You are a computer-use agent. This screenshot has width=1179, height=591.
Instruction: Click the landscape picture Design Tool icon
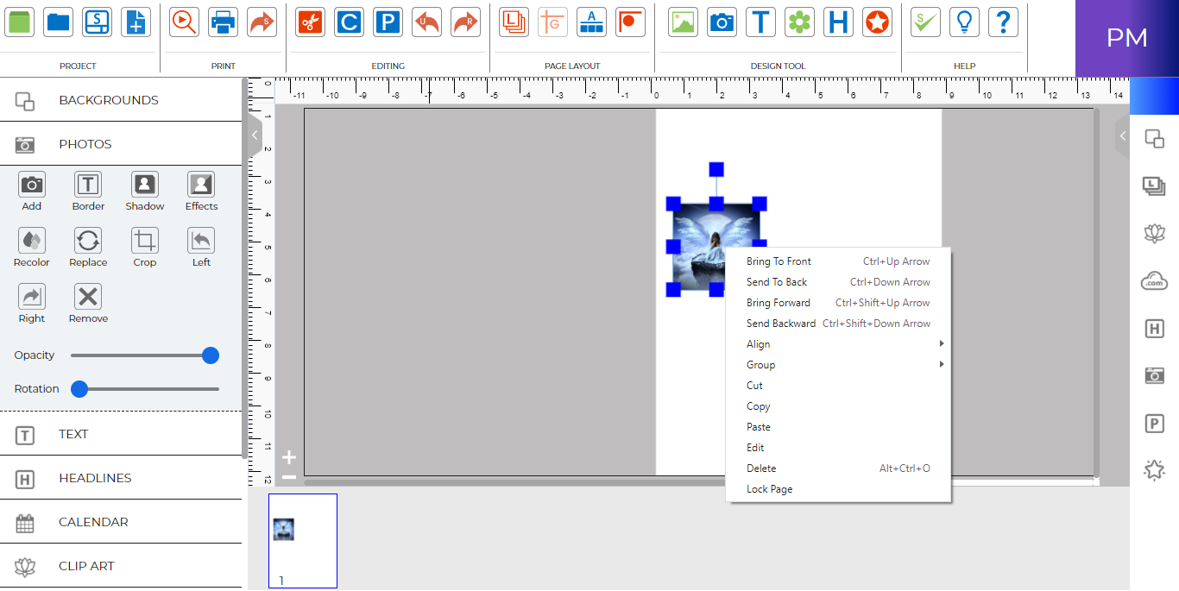[x=683, y=22]
